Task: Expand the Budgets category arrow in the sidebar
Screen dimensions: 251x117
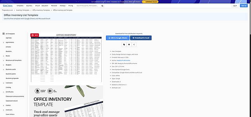Action: pos(4,65)
